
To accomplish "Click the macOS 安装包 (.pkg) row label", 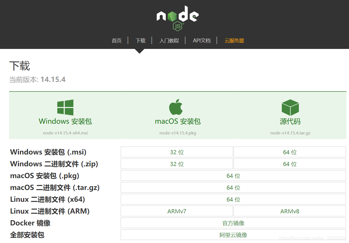I will [45, 176].
